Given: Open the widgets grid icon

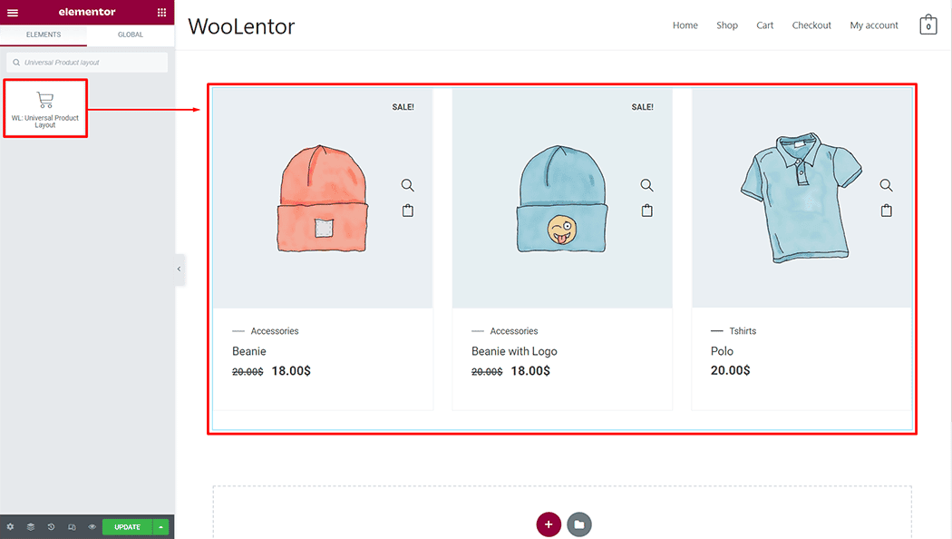Looking at the screenshot, I should [161, 12].
